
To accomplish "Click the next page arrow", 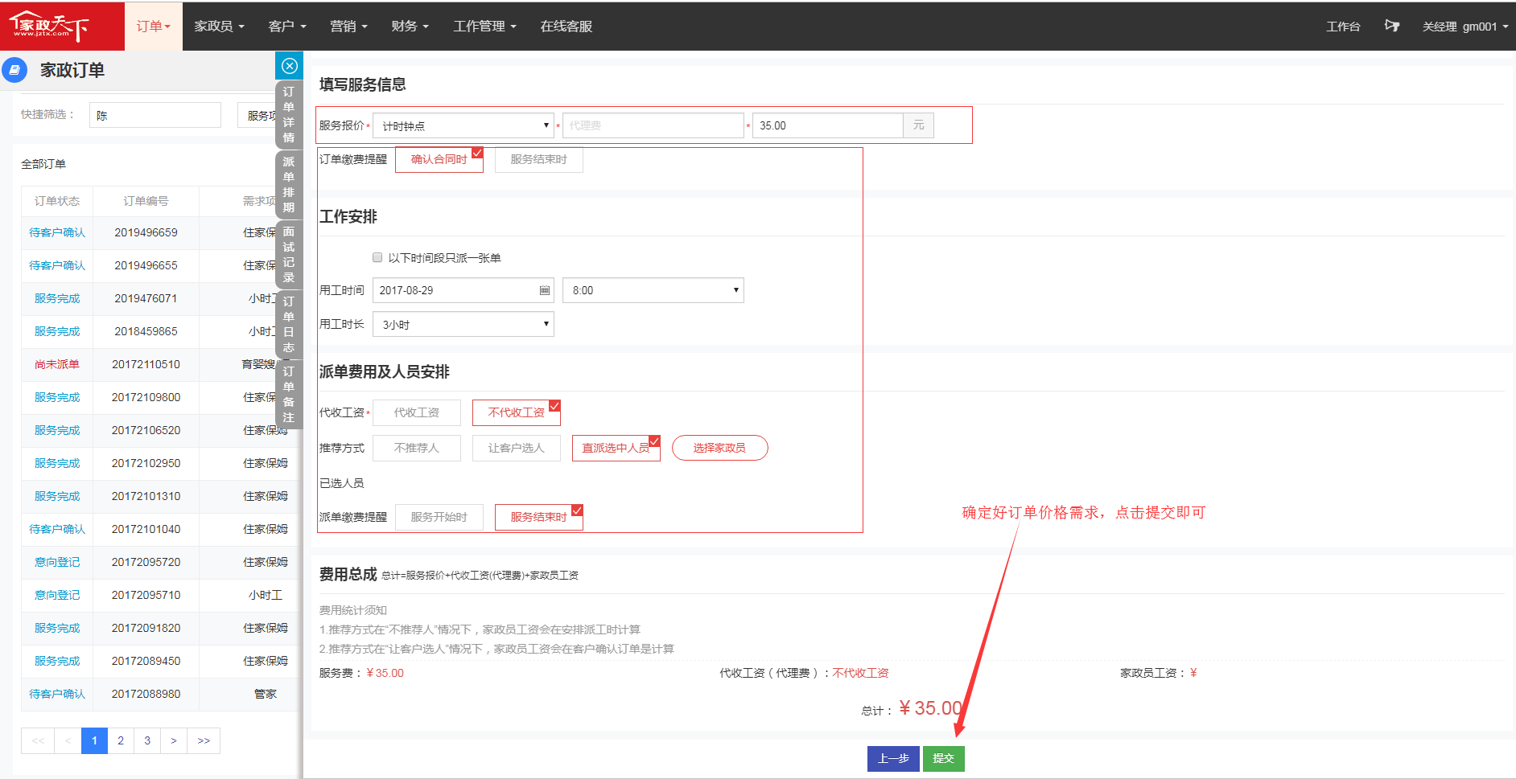I will click(x=174, y=740).
